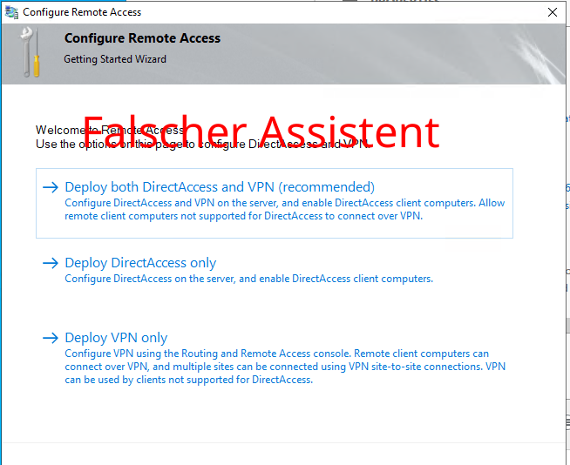The height and width of the screenshot is (465, 570).
Task: Click the background window at right edge
Action: pyautogui.click(x=567, y=261)
